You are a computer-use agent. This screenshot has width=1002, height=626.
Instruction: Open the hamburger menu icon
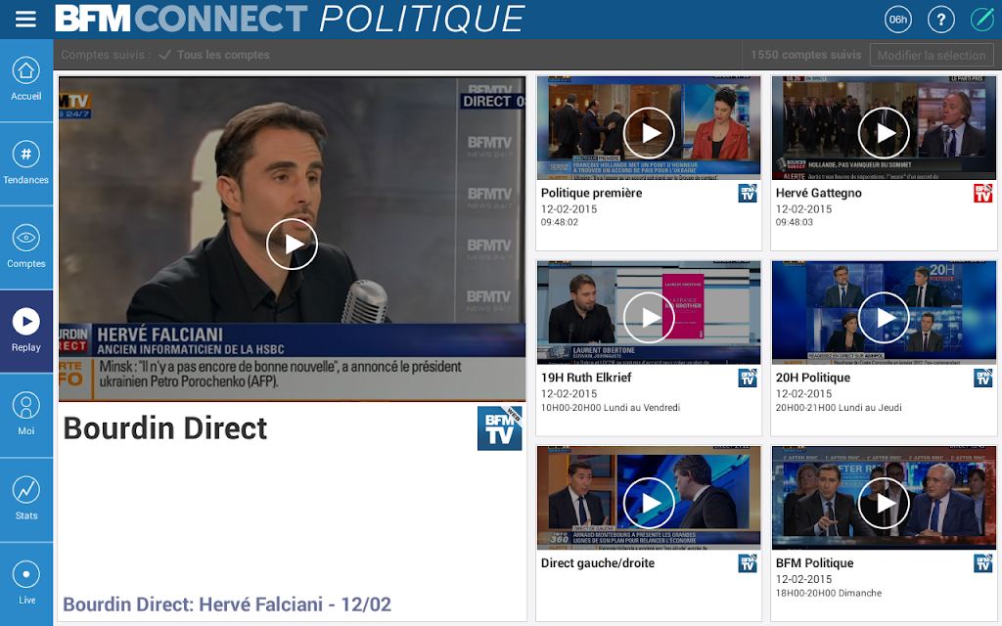coord(25,20)
